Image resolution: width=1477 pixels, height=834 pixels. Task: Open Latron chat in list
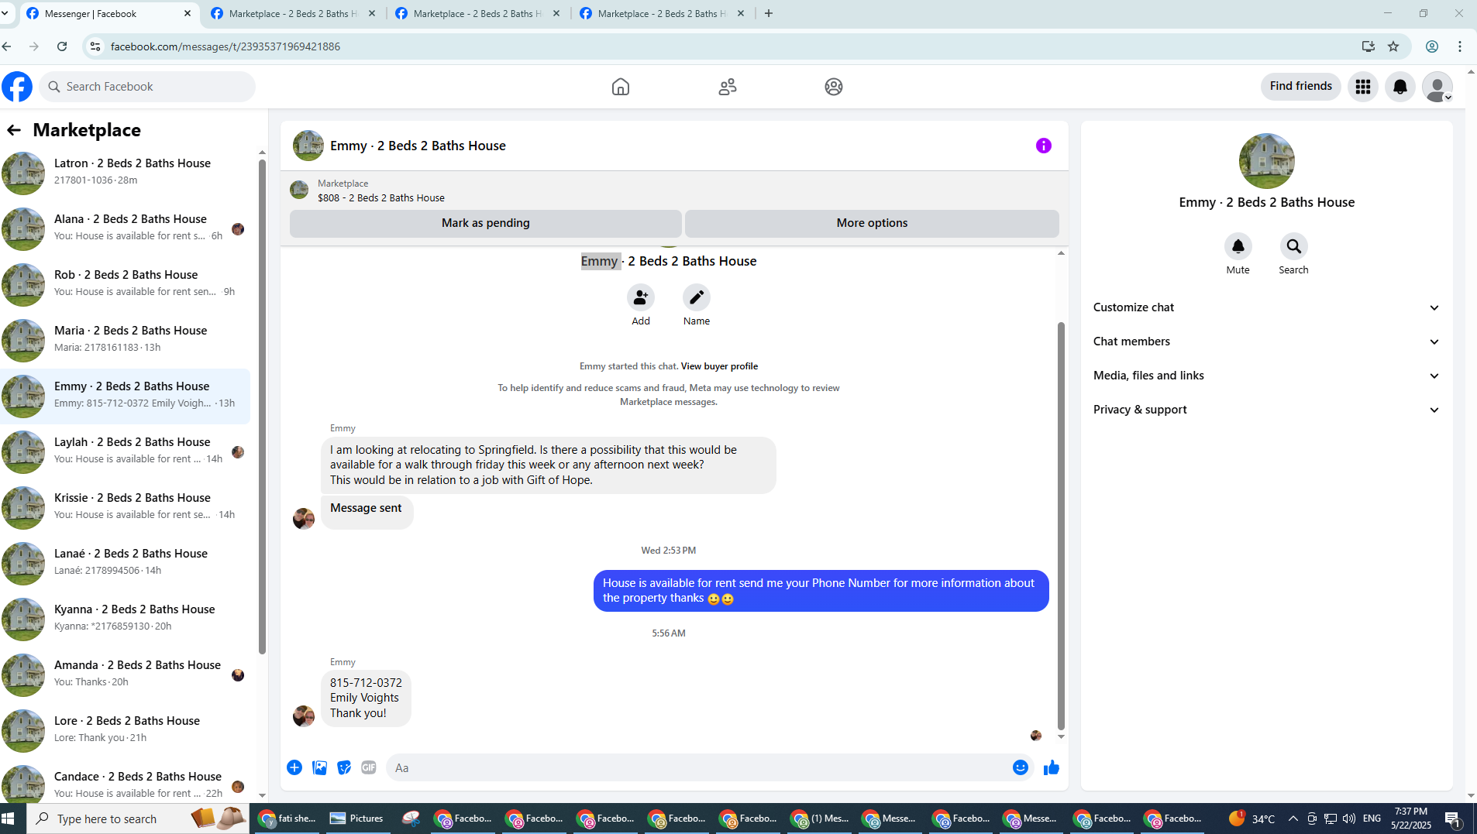pos(126,172)
